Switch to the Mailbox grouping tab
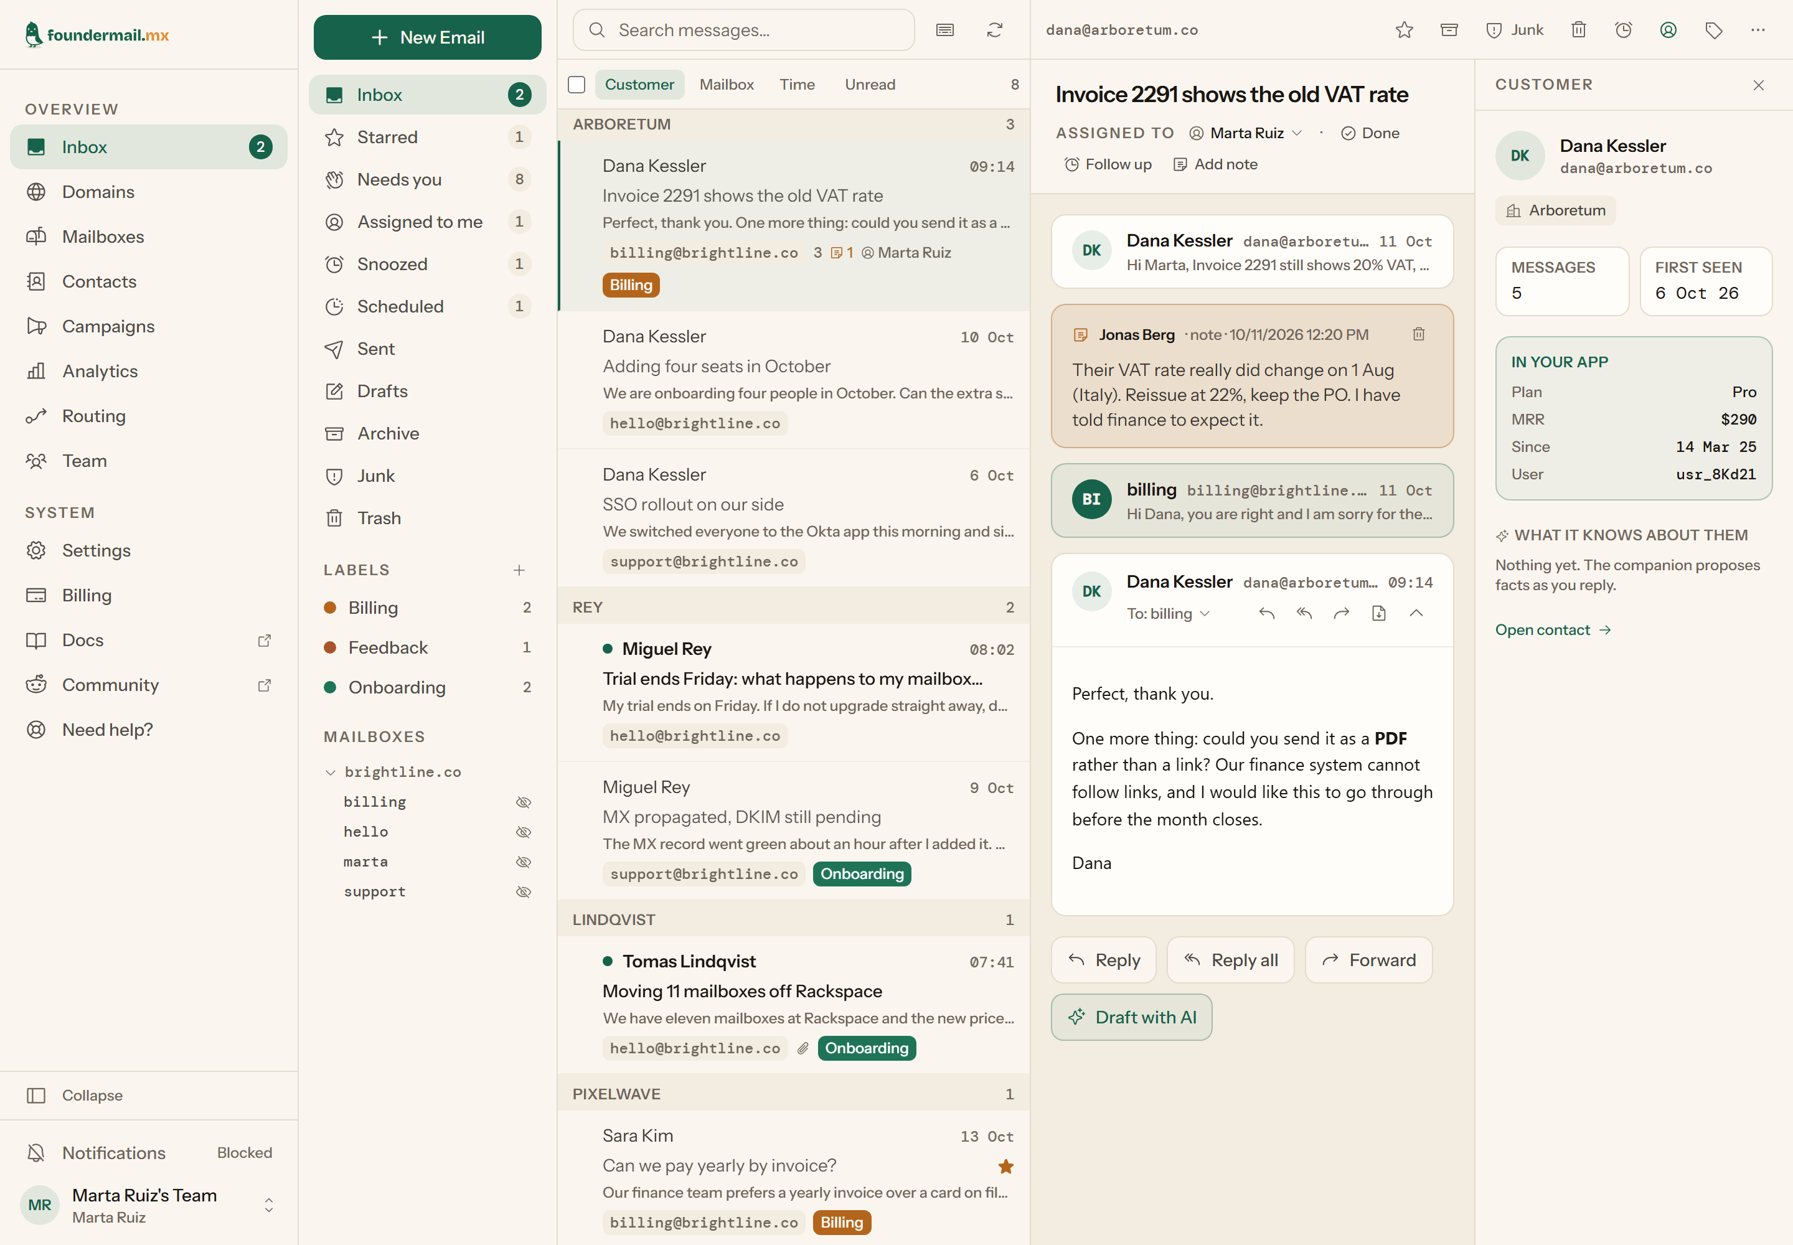Viewport: 1793px width, 1245px height. click(x=727, y=84)
